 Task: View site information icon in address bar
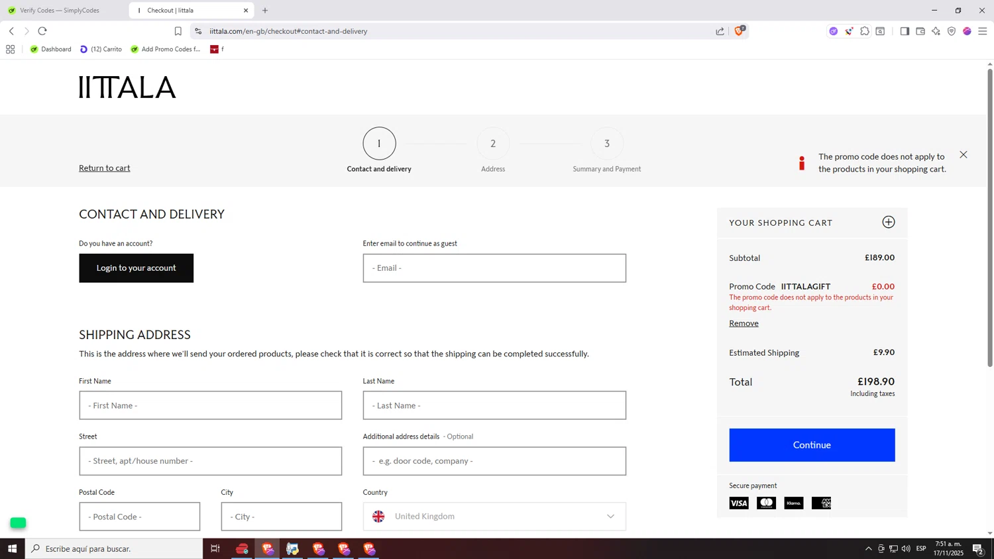[198, 31]
